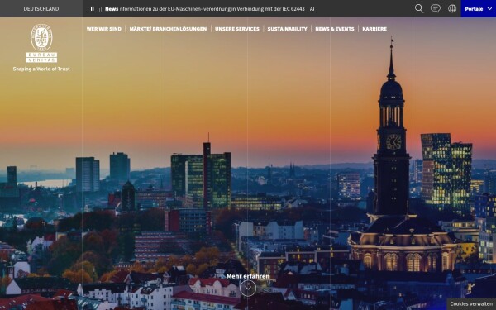Open the Märkte/ Branchenlösungen menu
Image resolution: width=496 pixels, height=310 pixels.
coord(168,29)
